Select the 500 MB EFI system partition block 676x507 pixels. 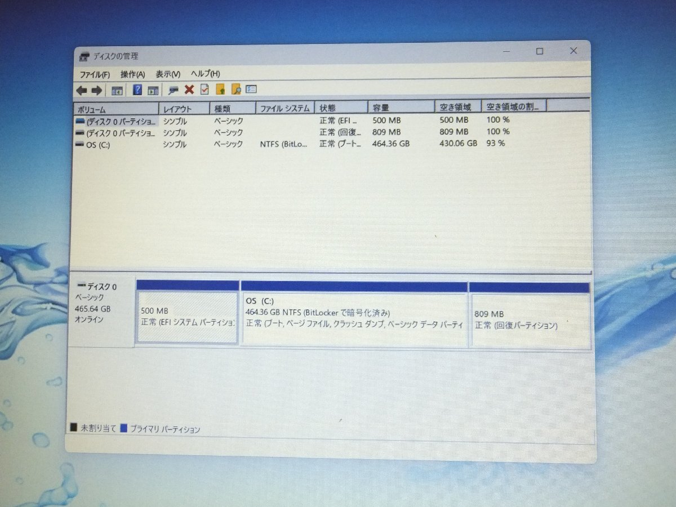[x=188, y=312]
